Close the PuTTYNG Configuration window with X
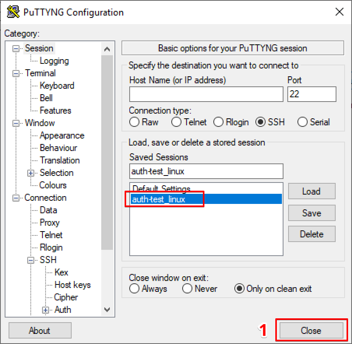 (x=340, y=12)
